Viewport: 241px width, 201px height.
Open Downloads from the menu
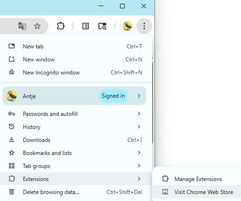coord(74,140)
